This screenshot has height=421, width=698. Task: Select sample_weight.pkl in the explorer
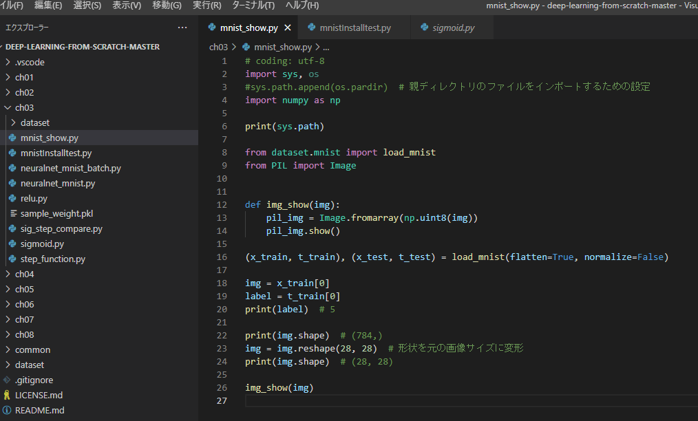[x=56, y=214]
